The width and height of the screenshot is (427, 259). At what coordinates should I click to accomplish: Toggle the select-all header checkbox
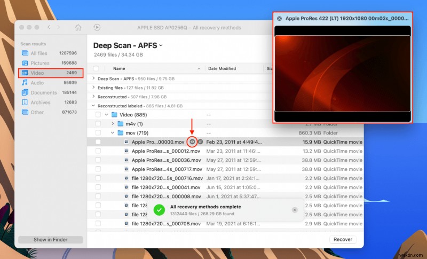(96, 68)
